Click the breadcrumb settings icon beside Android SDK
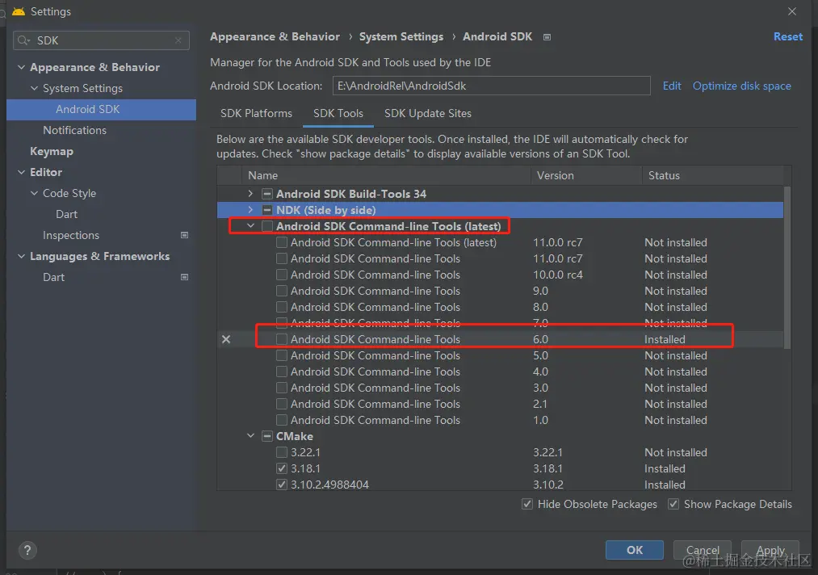The height and width of the screenshot is (575, 818). [x=547, y=37]
